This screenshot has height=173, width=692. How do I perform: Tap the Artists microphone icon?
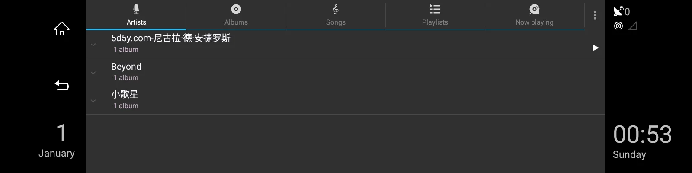(x=136, y=9)
